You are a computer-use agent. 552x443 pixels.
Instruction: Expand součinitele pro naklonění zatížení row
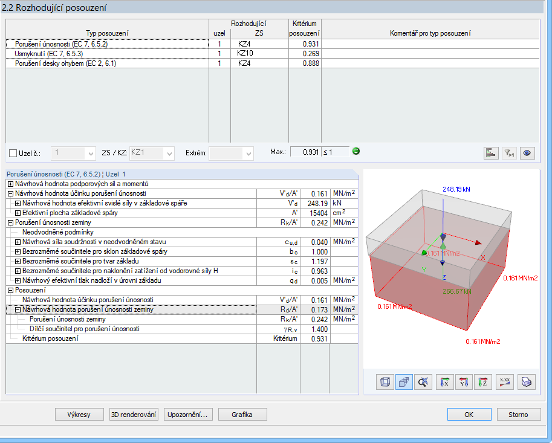(x=18, y=271)
